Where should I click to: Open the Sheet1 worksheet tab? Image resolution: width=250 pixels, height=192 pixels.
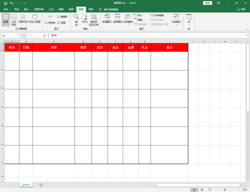click(x=26, y=184)
